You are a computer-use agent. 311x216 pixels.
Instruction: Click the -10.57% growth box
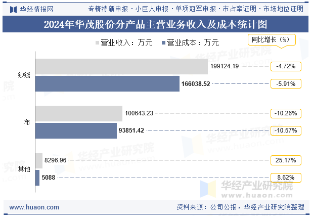point(286,131)
